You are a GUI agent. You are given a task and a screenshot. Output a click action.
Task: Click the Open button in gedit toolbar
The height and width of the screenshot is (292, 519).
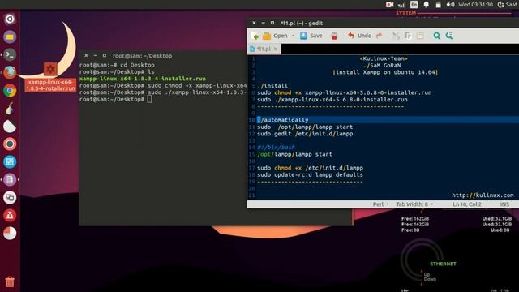275,36
